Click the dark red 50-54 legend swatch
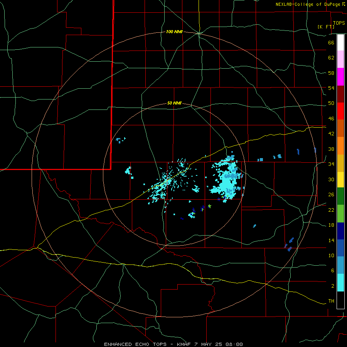Screen dimensions: 347x347 pyautogui.click(x=340, y=94)
